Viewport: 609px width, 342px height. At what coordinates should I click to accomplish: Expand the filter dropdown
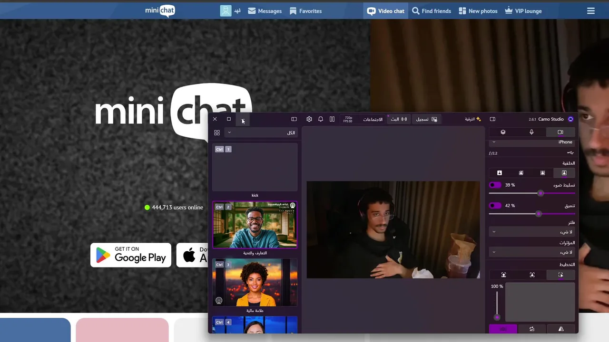tap(532, 232)
